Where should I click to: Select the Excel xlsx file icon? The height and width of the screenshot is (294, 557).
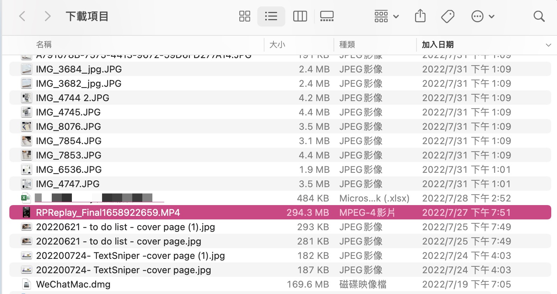(26, 198)
